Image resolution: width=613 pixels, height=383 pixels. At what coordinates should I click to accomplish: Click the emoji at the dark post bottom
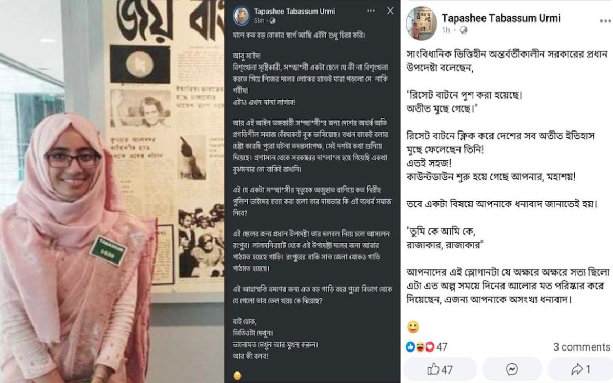(237, 375)
